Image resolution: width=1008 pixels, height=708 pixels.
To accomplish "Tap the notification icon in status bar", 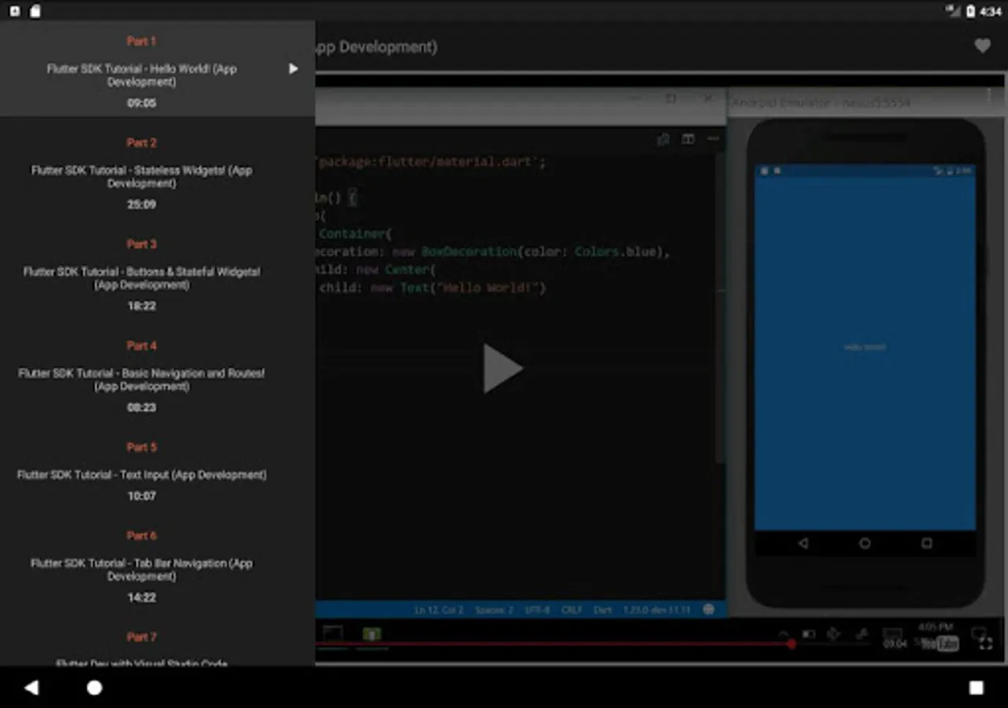I will point(14,11).
